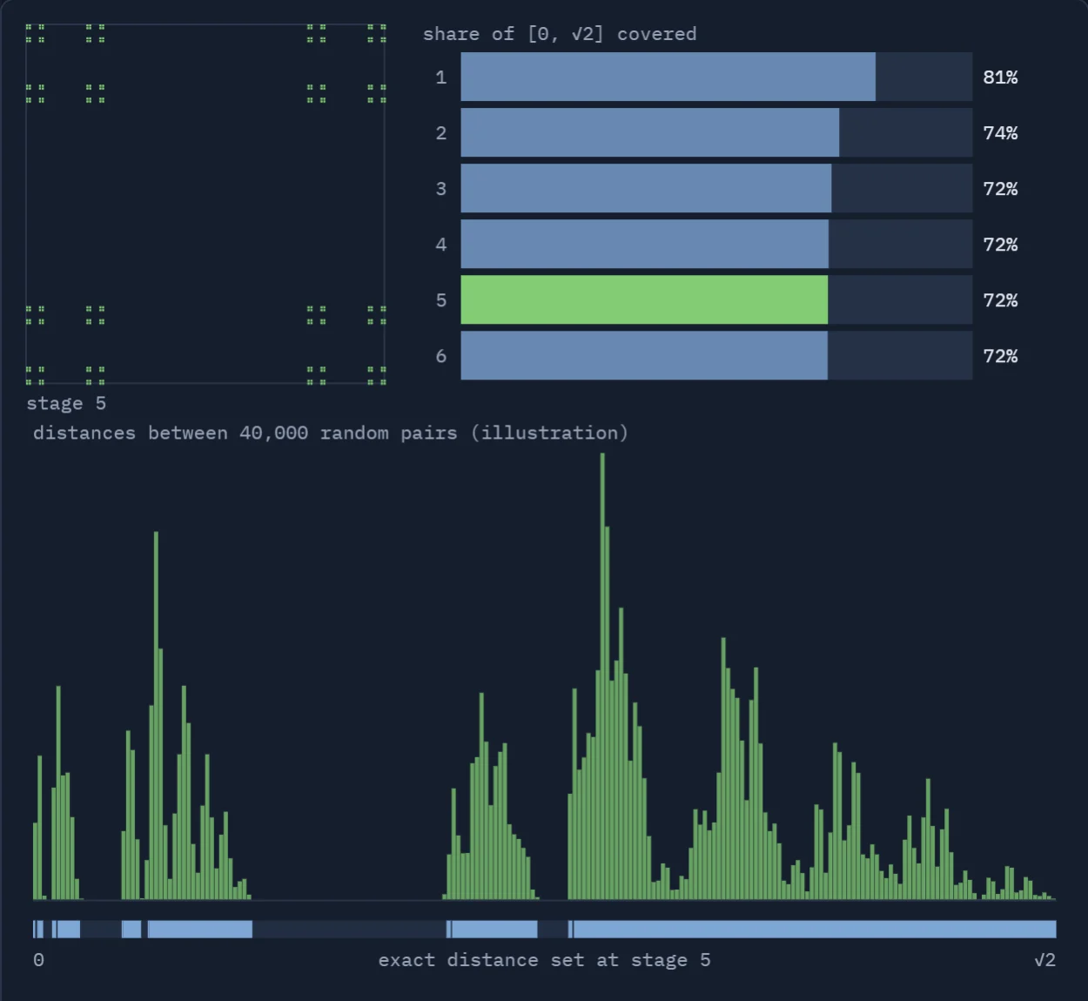Click the row label number 3
The width and height of the screenshot is (1088, 1001).
coord(441,189)
